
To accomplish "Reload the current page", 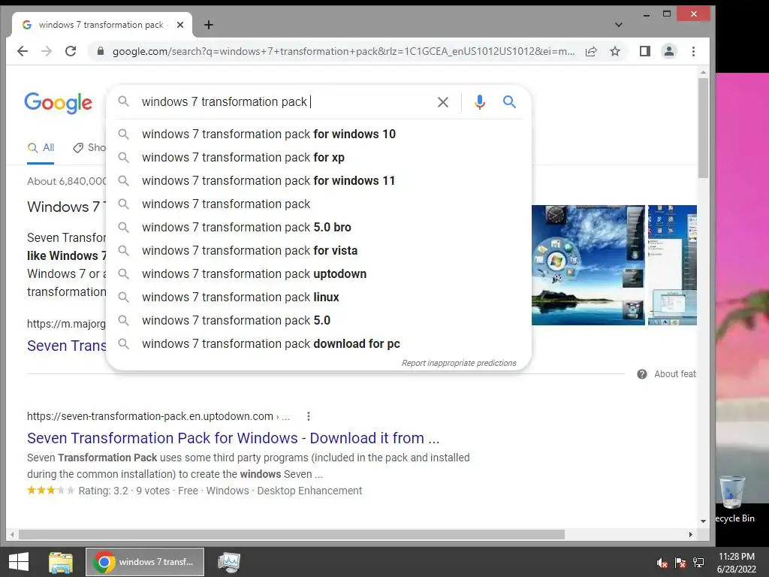I will point(71,51).
